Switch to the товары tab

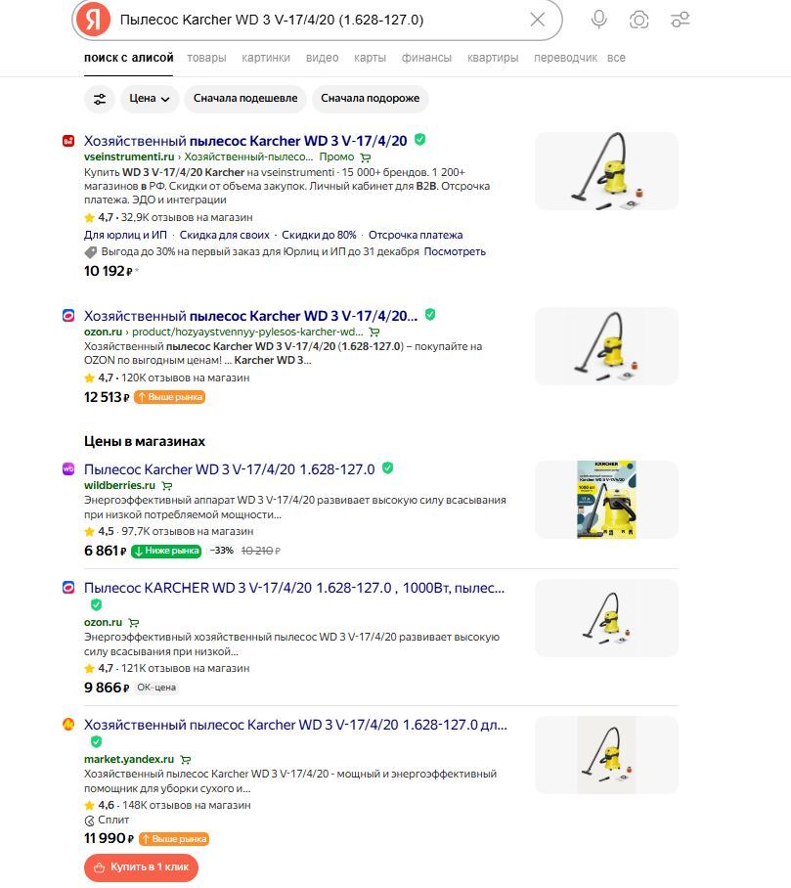pos(206,58)
